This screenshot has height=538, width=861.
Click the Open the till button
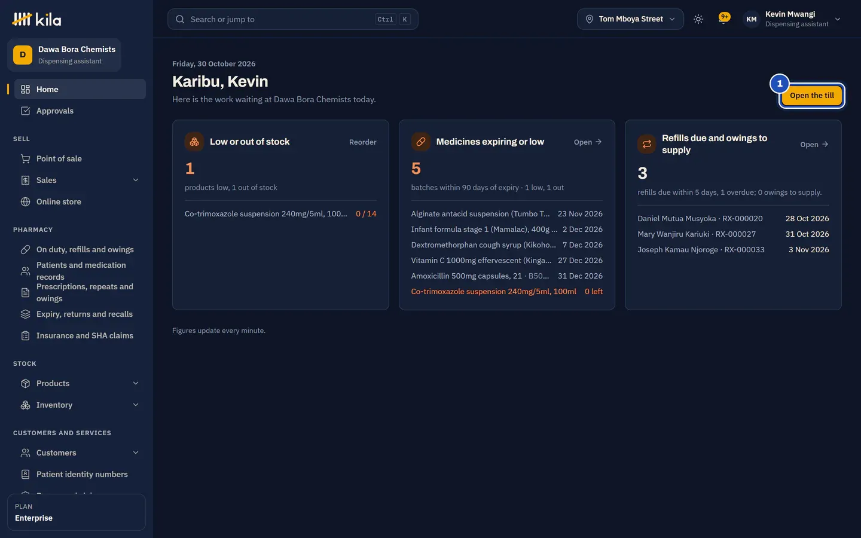pyautogui.click(x=811, y=96)
